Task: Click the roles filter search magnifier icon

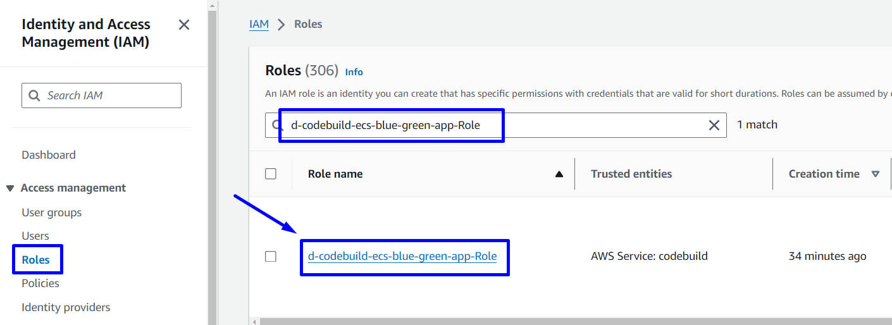Action: (x=276, y=125)
